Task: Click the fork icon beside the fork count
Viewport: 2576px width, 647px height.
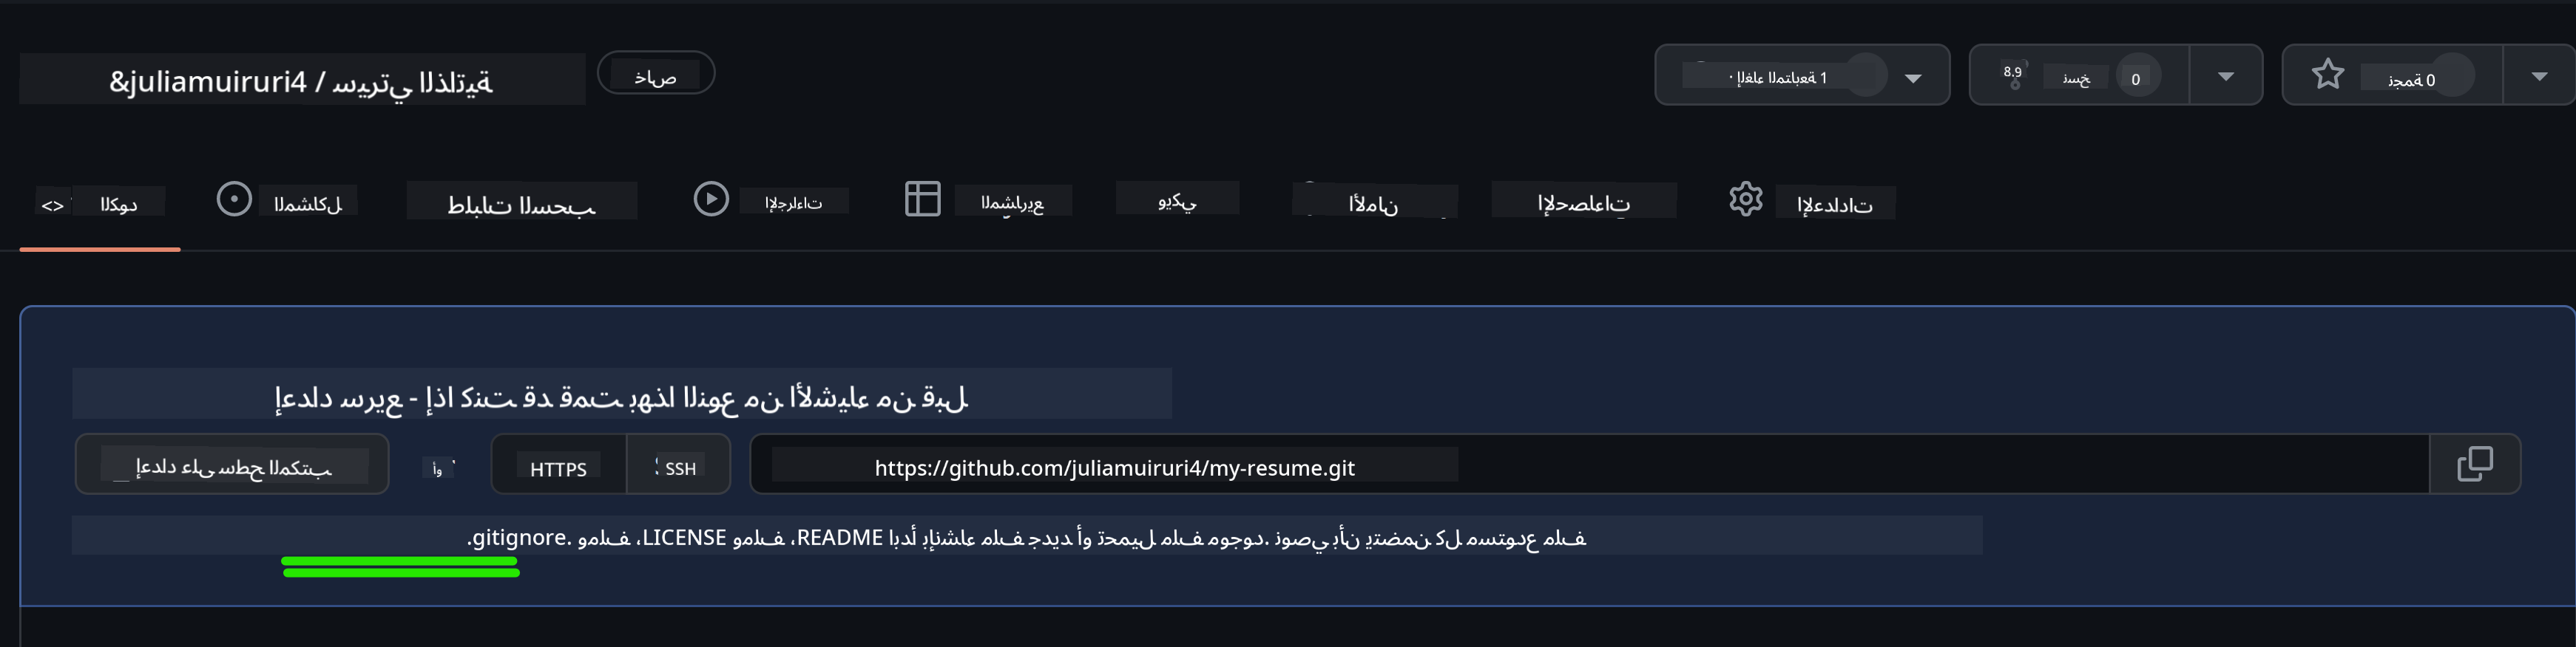Action: pos(2014,76)
